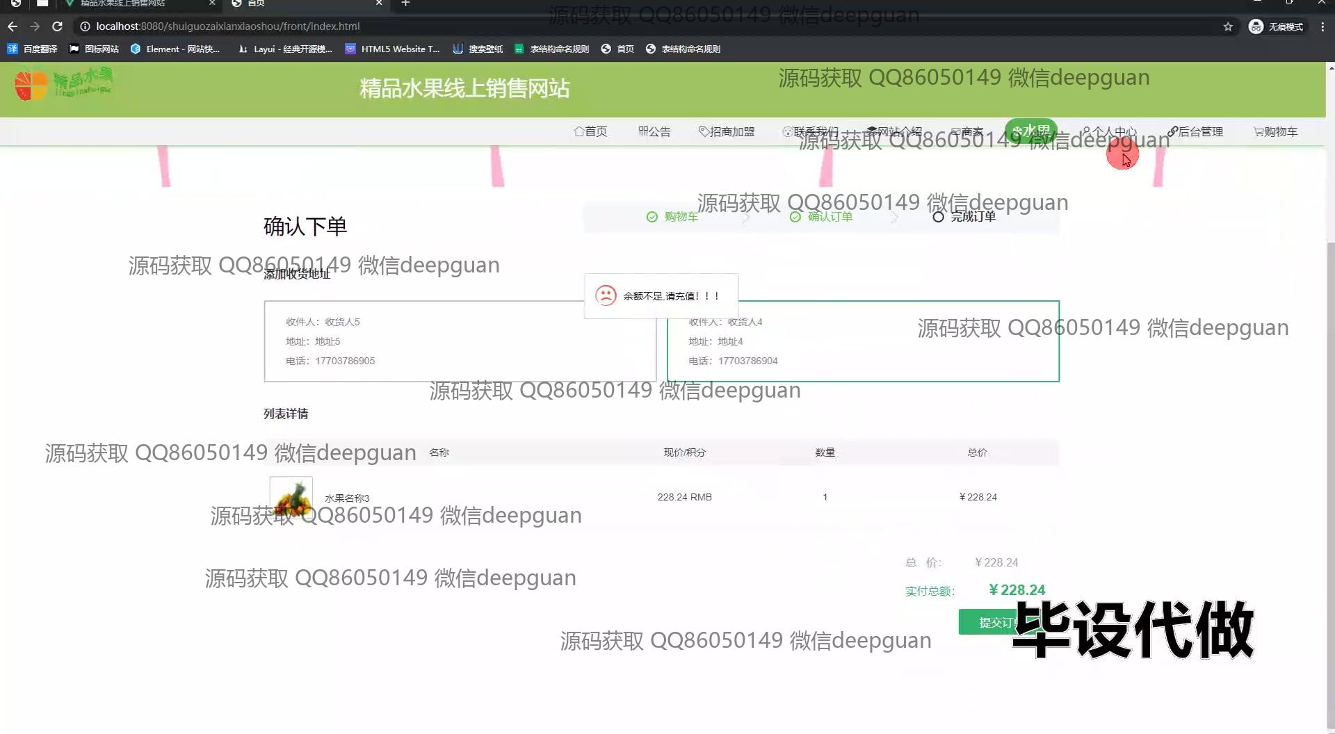This screenshot has width=1335, height=734.
Task: Click the 水果名称3 product thumbnail
Action: tap(291, 497)
